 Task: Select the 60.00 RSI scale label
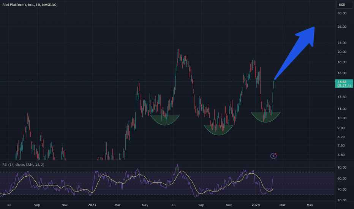[342, 178]
